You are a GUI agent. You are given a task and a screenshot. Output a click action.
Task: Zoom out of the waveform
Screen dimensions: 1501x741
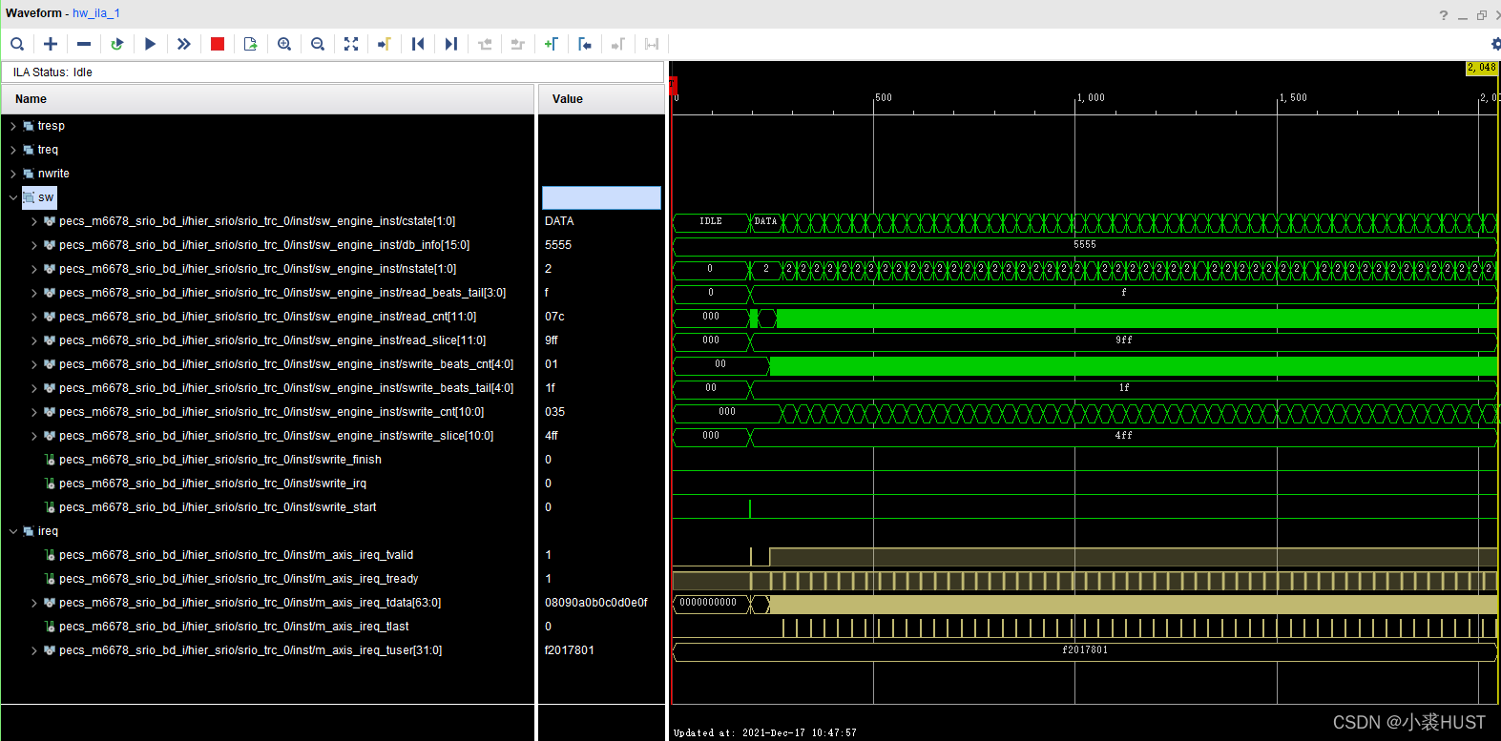[318, 44]
